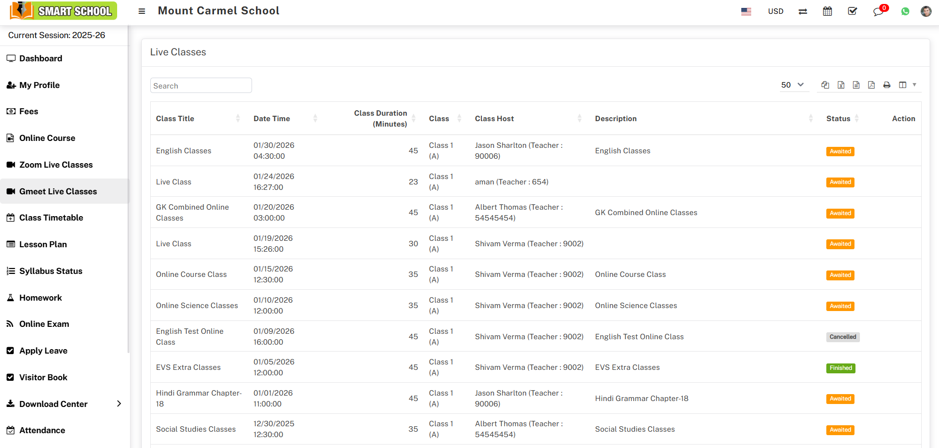Click the green WhatsApp icon
The width and height of the screenshot is (939, 448).
tap(905, 11)
